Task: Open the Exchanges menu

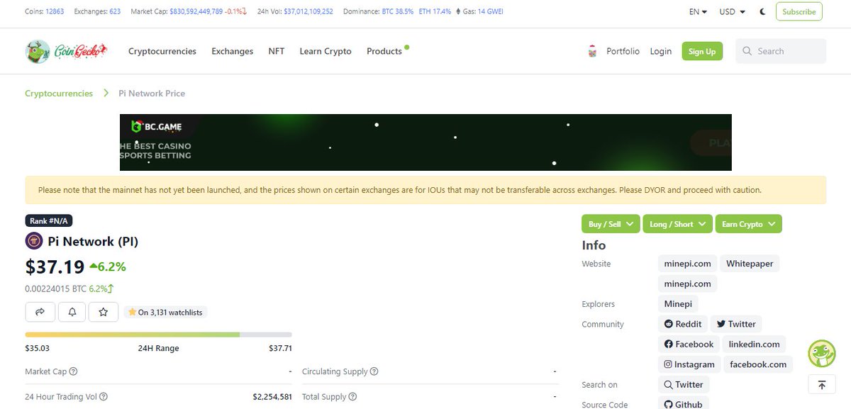Action: [x=233, y=51]
